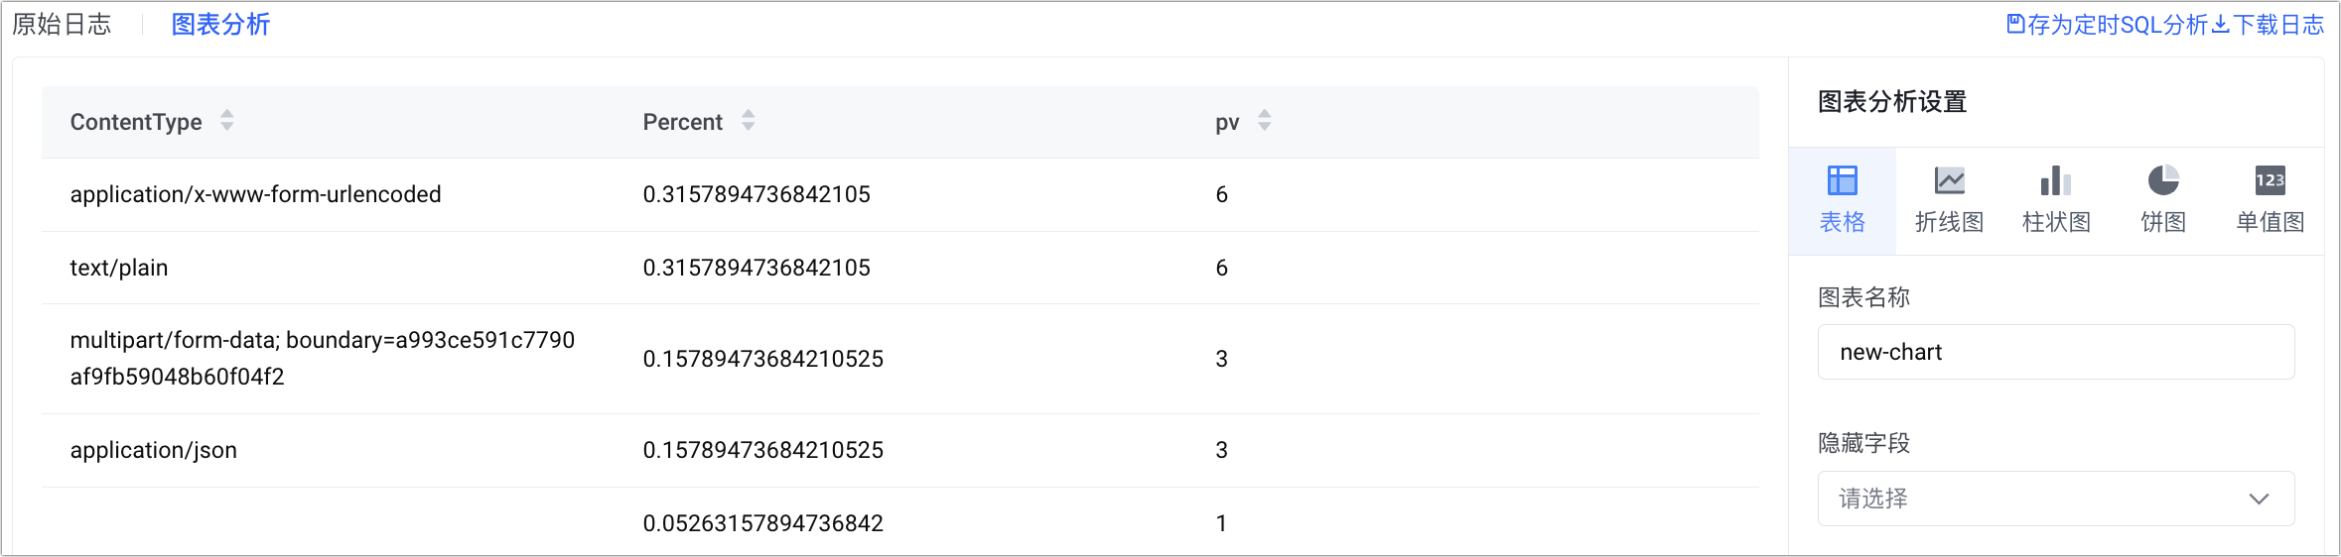Click the application/json table row

(899, 450)
